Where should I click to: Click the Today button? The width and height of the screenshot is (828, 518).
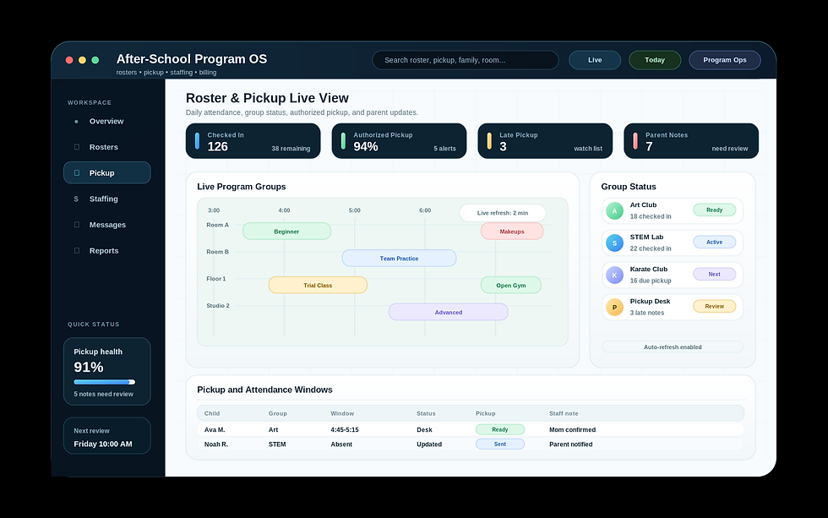tap(655, 60)
